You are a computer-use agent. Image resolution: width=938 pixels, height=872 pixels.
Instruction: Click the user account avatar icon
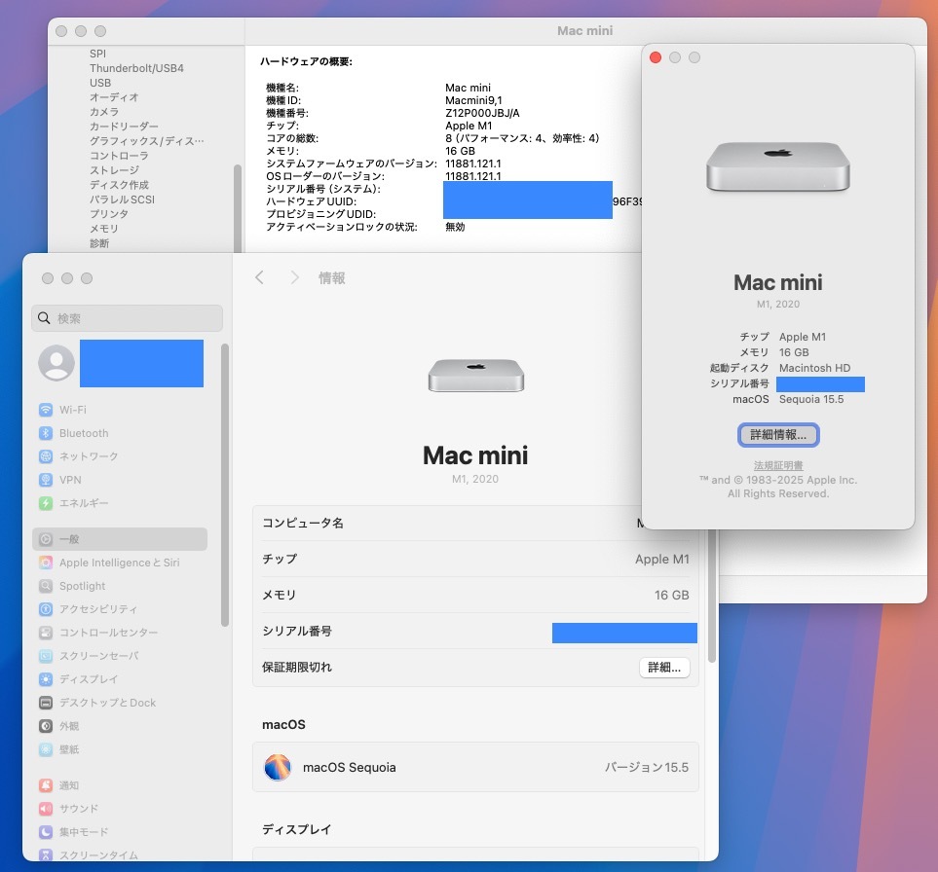point(56,363)
